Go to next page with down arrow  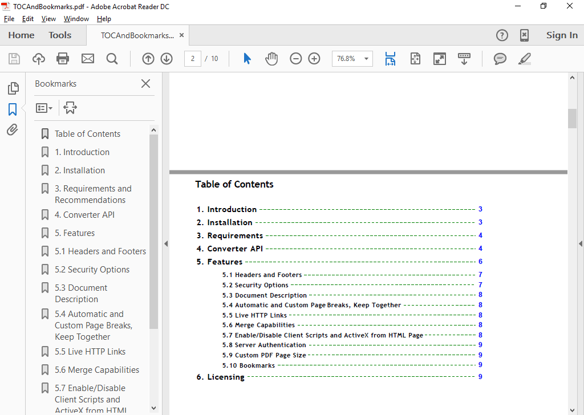(x=166, y=59)
